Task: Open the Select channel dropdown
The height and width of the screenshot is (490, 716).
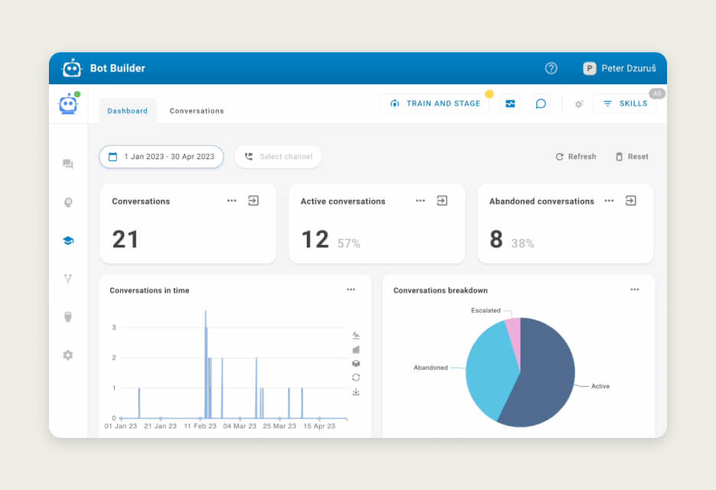Action: click(278, 156)
